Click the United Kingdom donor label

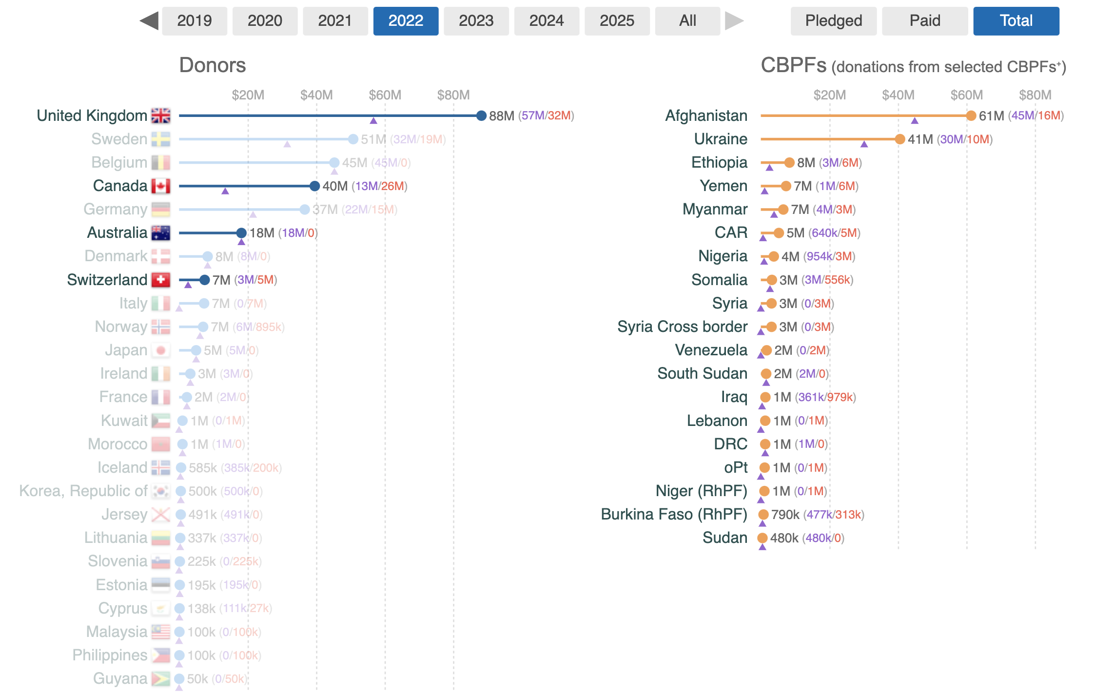pyautogui.click(x=92, y=115)
